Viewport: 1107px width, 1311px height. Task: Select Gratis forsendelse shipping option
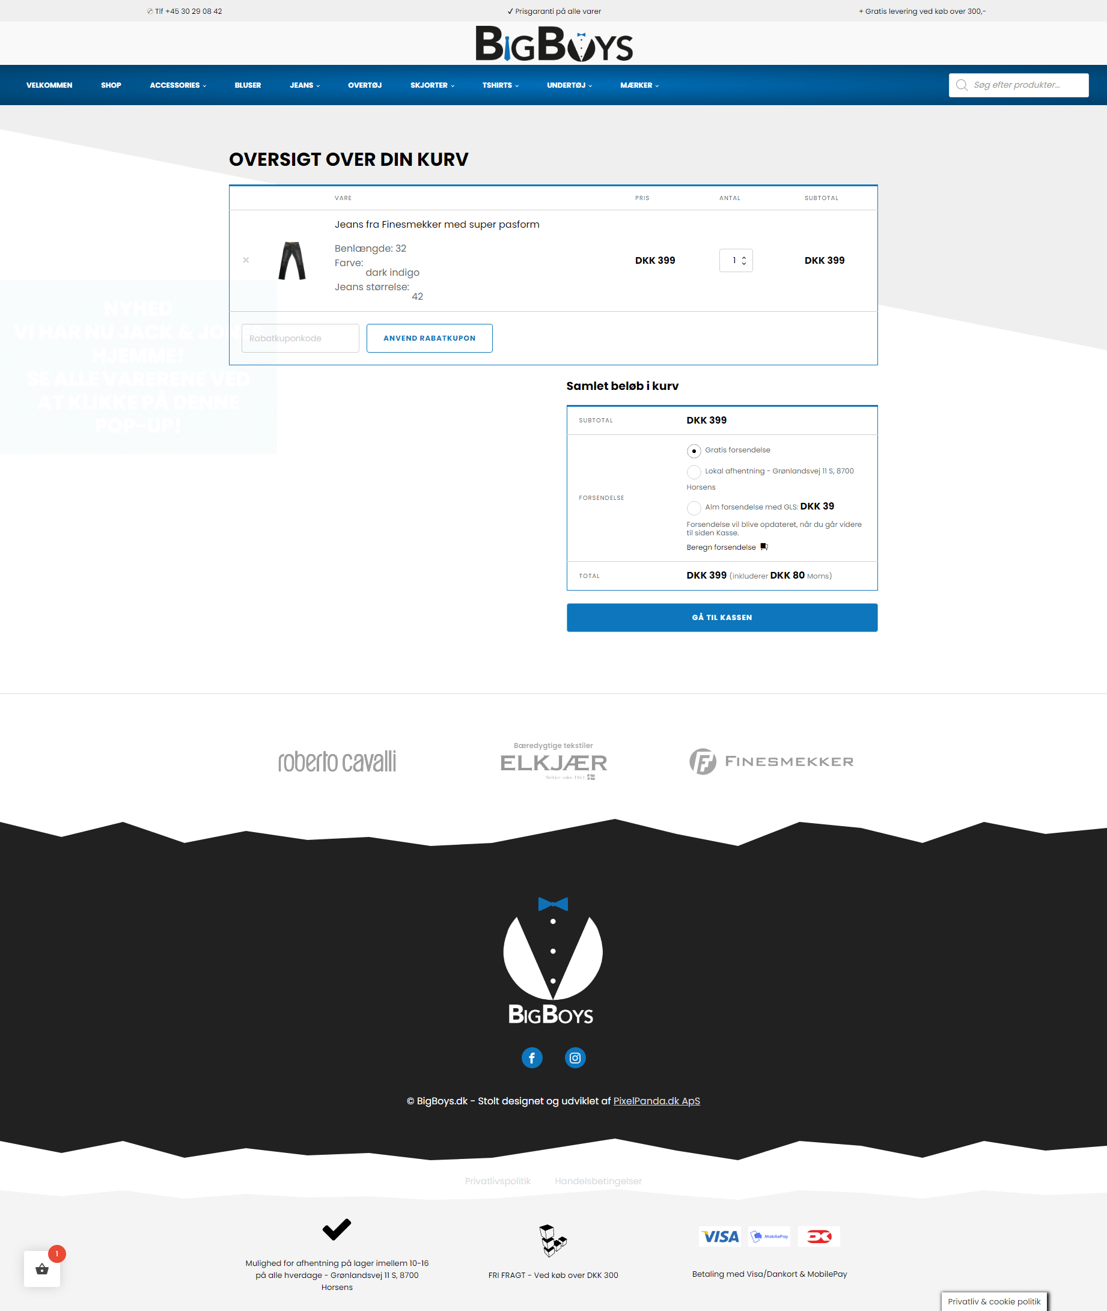[694, 451]
